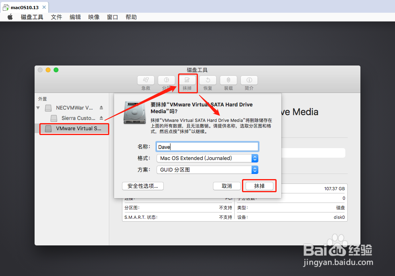Confirm with the 抹掉 button in the dialog

click(x=259, y=186)
